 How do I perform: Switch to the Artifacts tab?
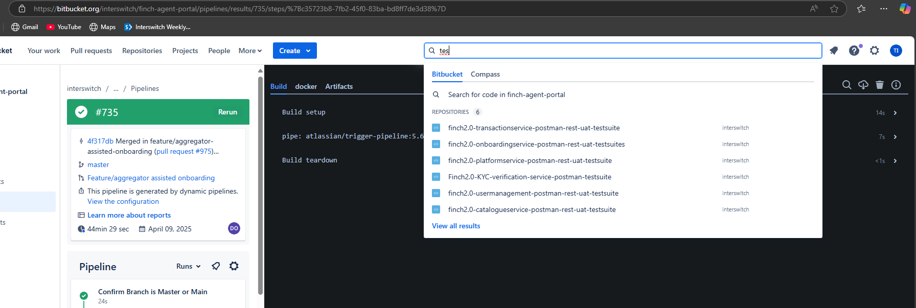click(339, 86)
